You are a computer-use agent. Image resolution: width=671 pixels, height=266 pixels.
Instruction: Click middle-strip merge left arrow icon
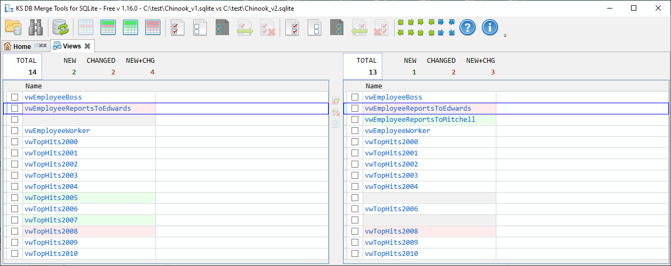[x=336, y=113]
